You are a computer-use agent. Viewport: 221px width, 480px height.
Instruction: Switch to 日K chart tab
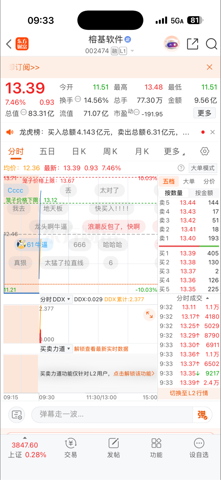tap(79, 151)
